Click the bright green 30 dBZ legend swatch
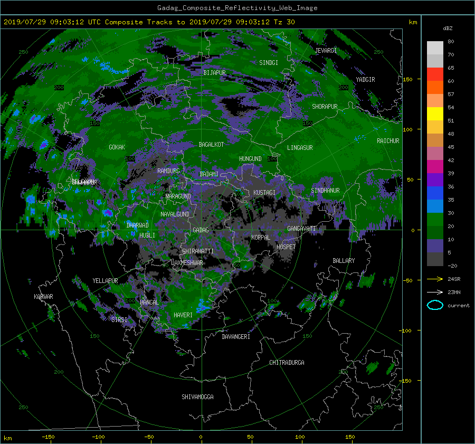The image size is (475, 444). pyautogui.click(x=435, y=220)
